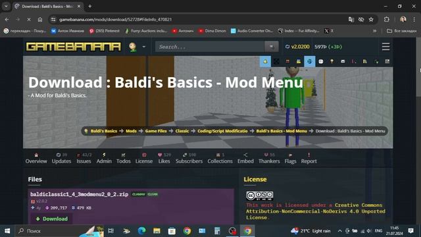The width and height of the screenshot is (421, 237).
Task: Open the Updates tab
Action: tap(61, 158)
